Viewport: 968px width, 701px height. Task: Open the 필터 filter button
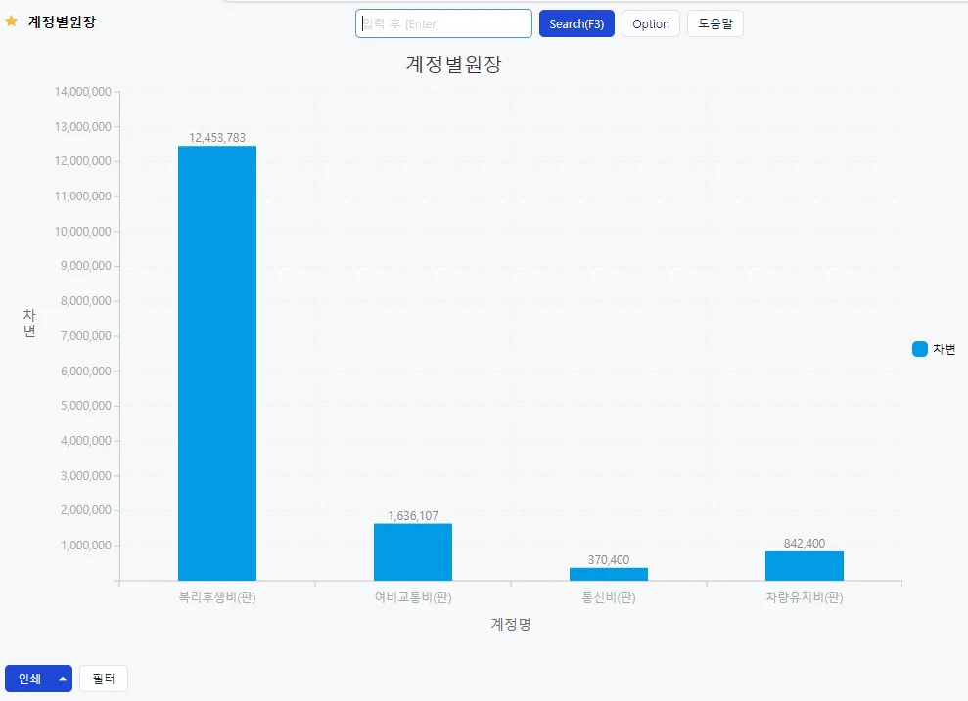click(104, 679)
